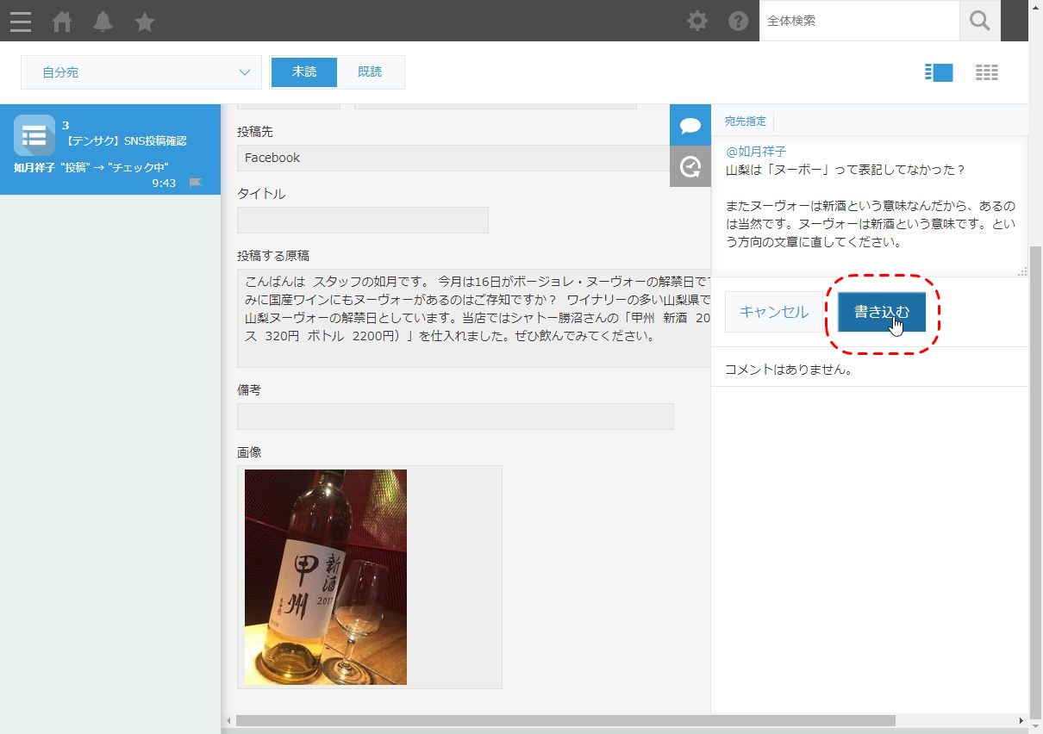Show the change history clock panel
The image size is (1043, 734).
pos(690,166)
